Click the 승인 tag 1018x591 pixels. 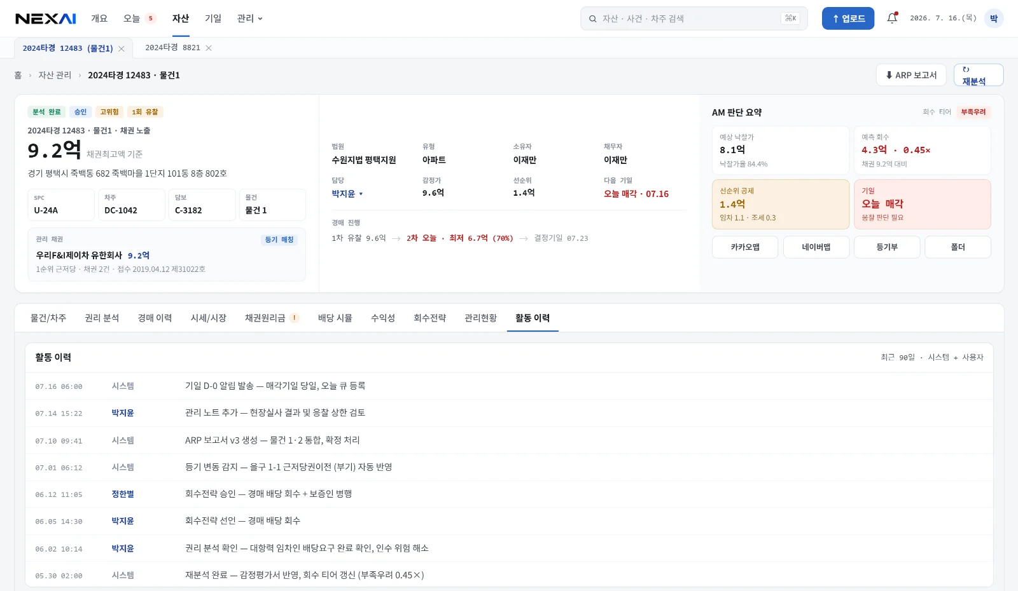(x=80, y=112)
